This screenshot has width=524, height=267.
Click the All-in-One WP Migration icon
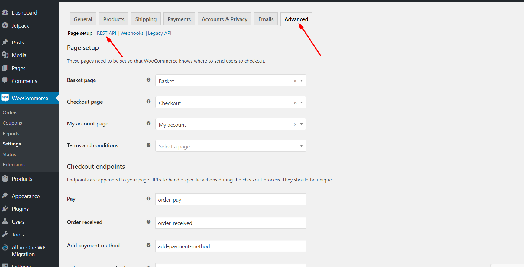click(5, 248)
